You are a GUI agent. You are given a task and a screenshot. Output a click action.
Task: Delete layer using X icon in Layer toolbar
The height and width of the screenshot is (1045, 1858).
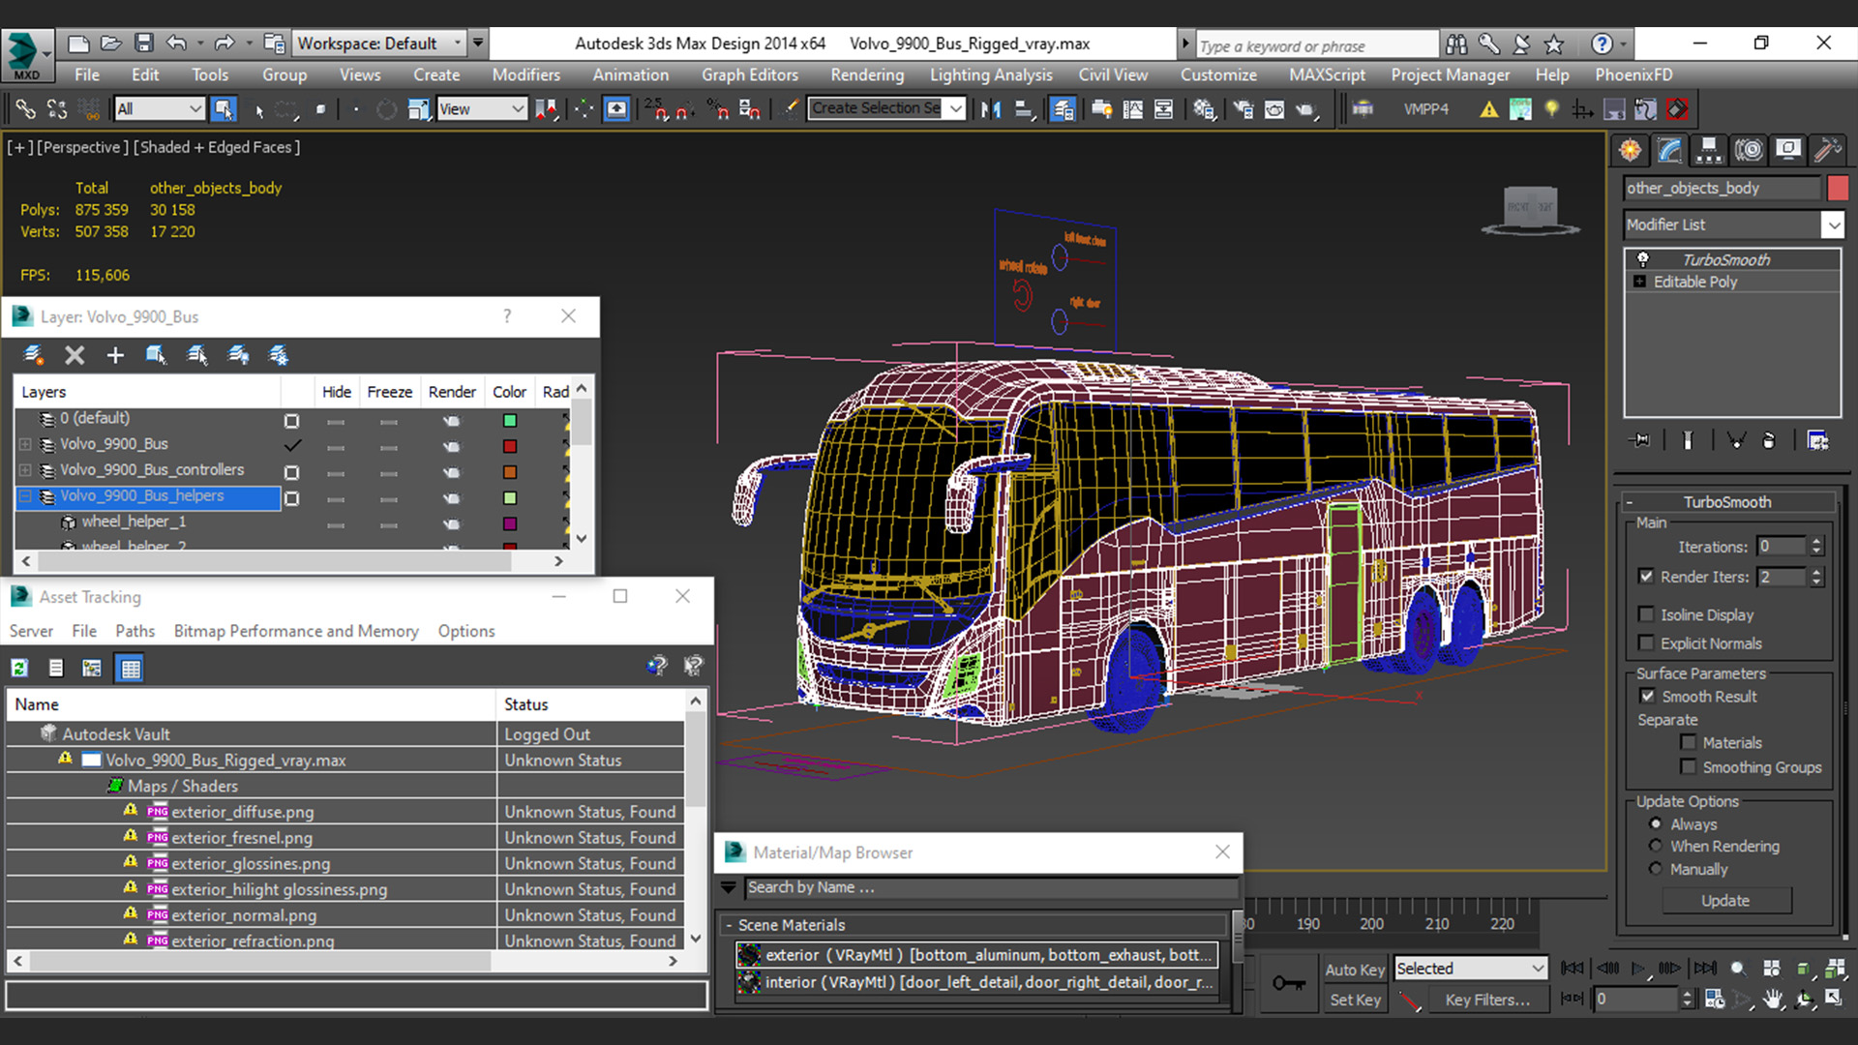[x=75, y=355]
